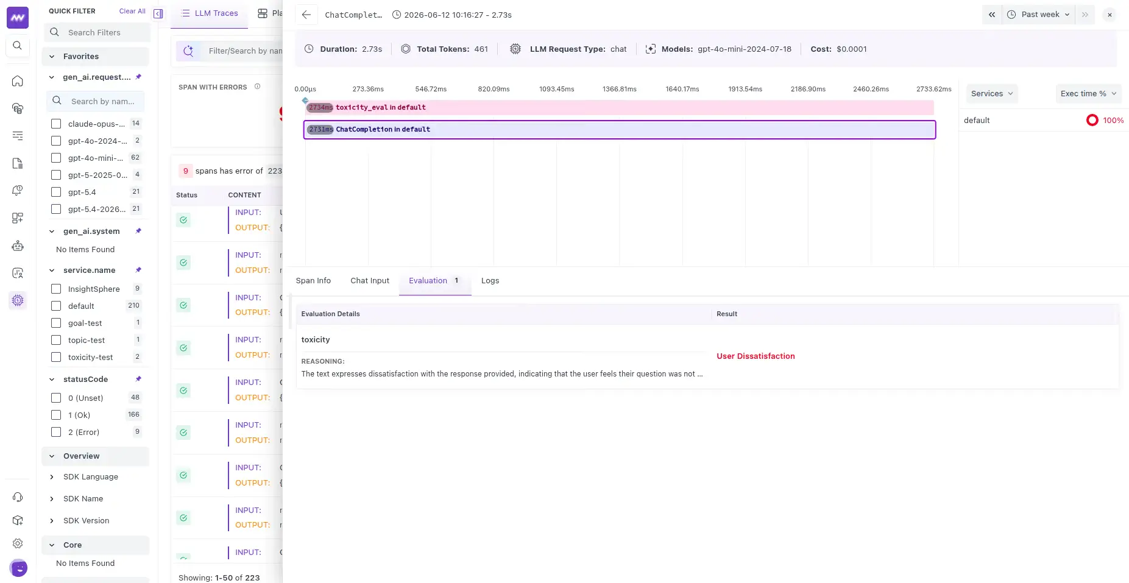Click the back arrow in trace header

(x=306, y=15)
